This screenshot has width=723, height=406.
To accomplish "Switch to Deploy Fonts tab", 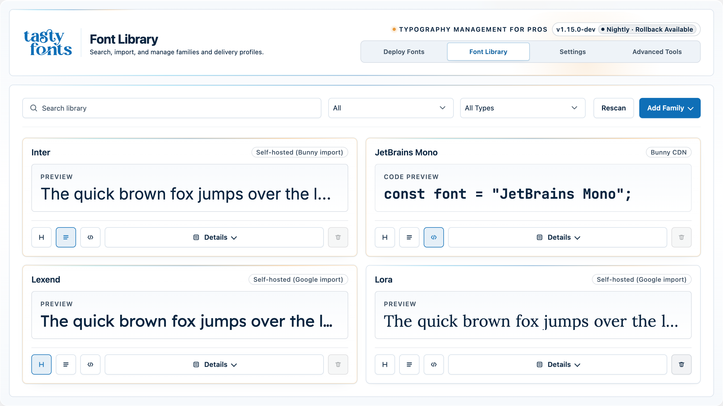I will (x=403, y=52).
